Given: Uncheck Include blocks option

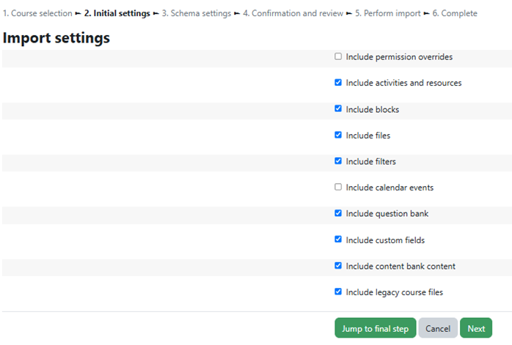Looking at the screenshot, I should coord(338,108).
